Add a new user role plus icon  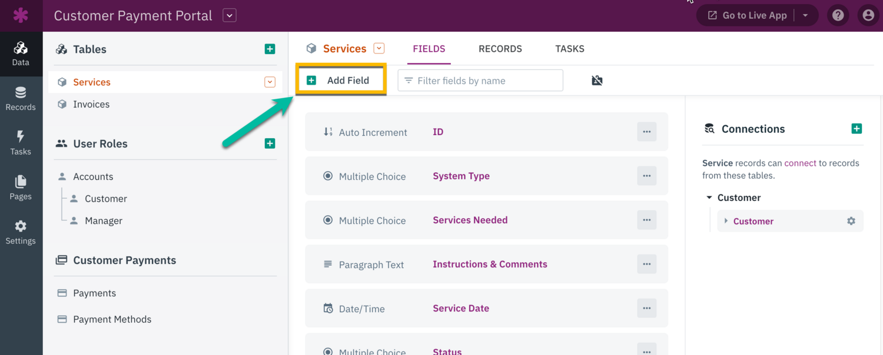pos(270,143)
